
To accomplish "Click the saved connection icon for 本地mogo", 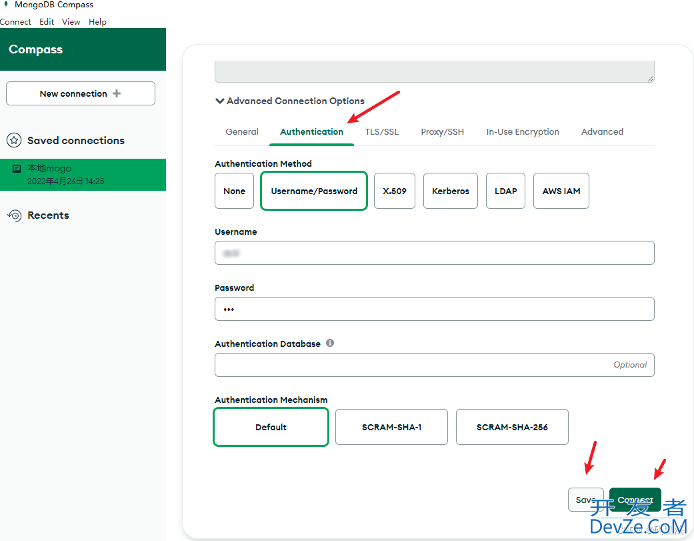I will click(17, 169).
